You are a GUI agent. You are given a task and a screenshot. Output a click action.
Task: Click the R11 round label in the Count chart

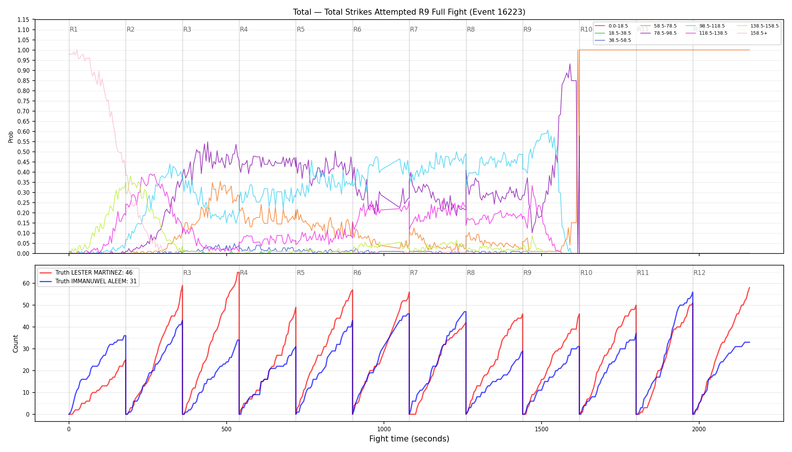pos(643,273)
